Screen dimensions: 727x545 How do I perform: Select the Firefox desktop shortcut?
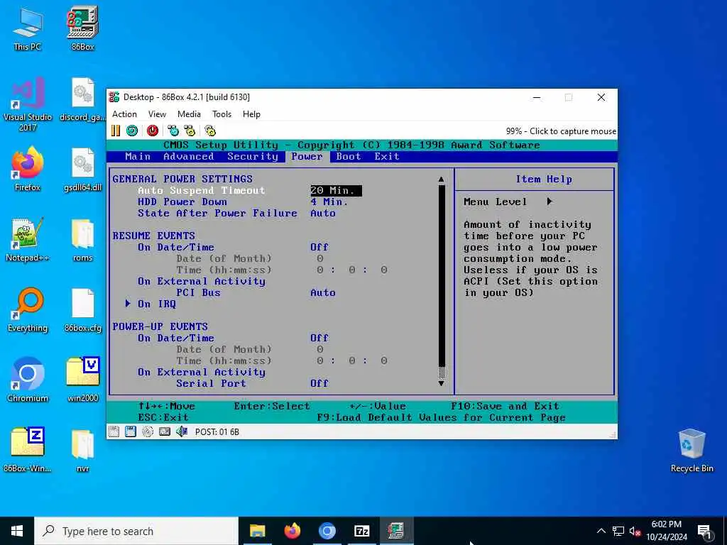pyautogui.click(x=28, y=170)
